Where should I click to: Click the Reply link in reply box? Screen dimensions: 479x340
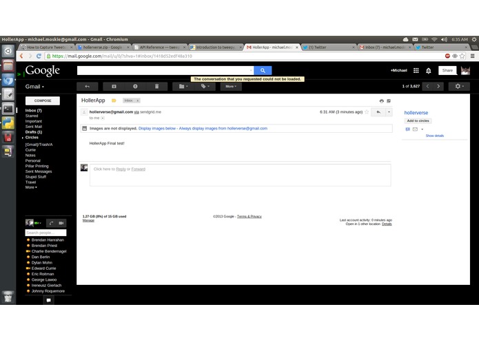point(121,169)
